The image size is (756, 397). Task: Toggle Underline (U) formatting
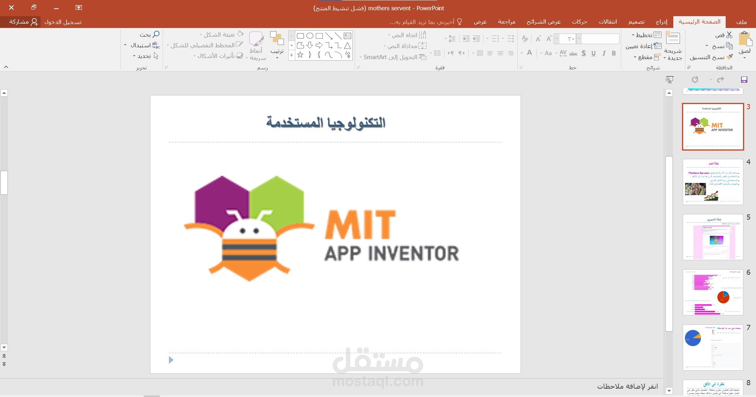(593, 53)
